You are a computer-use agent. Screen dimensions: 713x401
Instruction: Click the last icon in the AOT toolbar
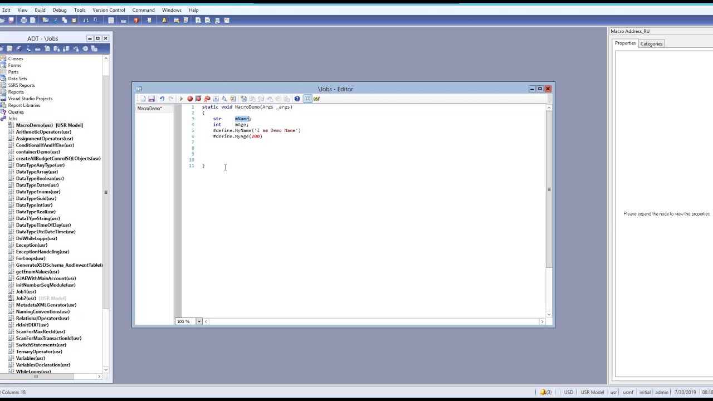point(94,48)
